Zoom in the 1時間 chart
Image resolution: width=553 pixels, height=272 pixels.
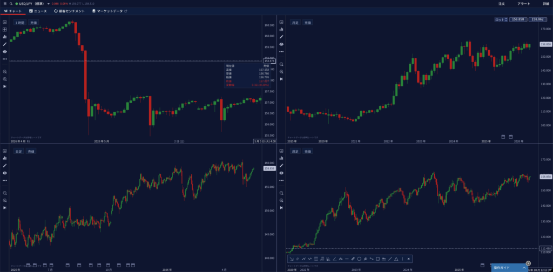pos(4,79)
